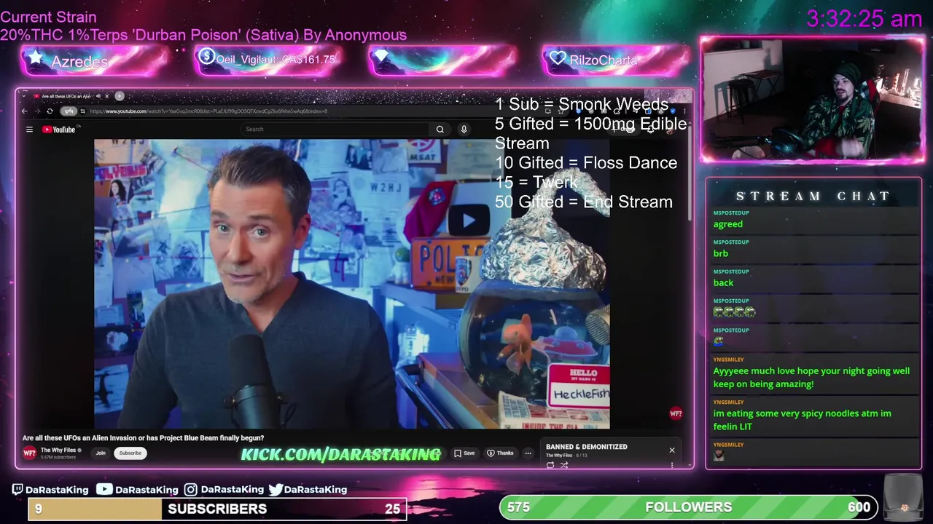The height and width of the screenshot is (524, 933).
Task: Click the browser forward arrow
Action: 37,111
